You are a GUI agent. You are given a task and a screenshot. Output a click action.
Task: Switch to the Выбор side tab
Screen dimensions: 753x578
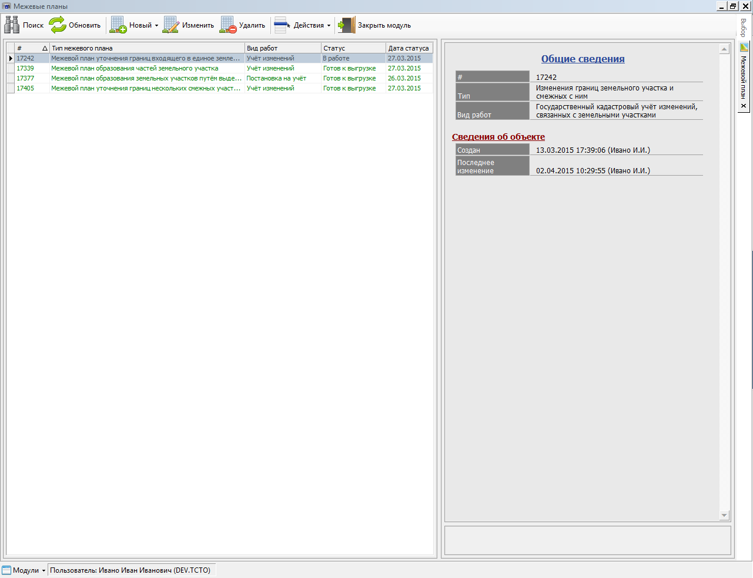pyautogui.click(x=744, y=28)
